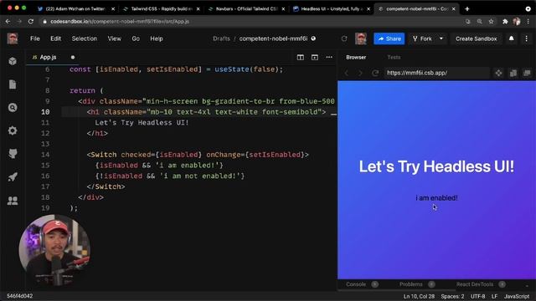
Task: Click the Share button
Action: (x=389, y=38)
